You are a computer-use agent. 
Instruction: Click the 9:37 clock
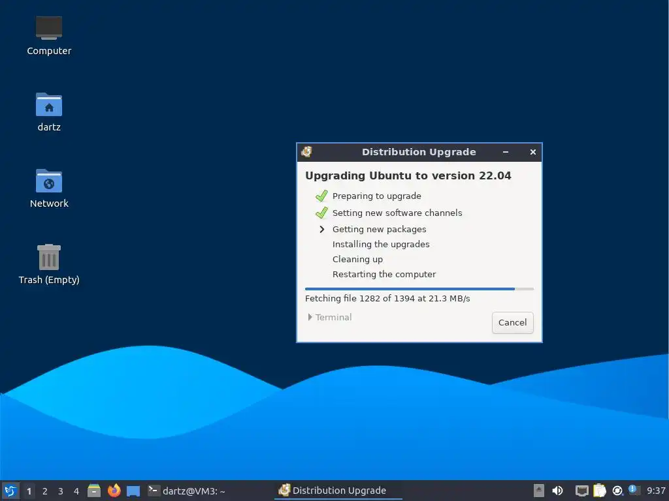pyautogui.click(x=656, y=491)
